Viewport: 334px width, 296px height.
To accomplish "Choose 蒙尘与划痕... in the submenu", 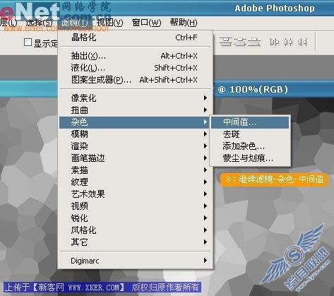I will click(x=250, y=158).
